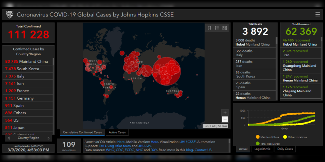Click the Johns Hopkins shield logo
Viewport: 325px width, 162px height.
tap(10, 15)
